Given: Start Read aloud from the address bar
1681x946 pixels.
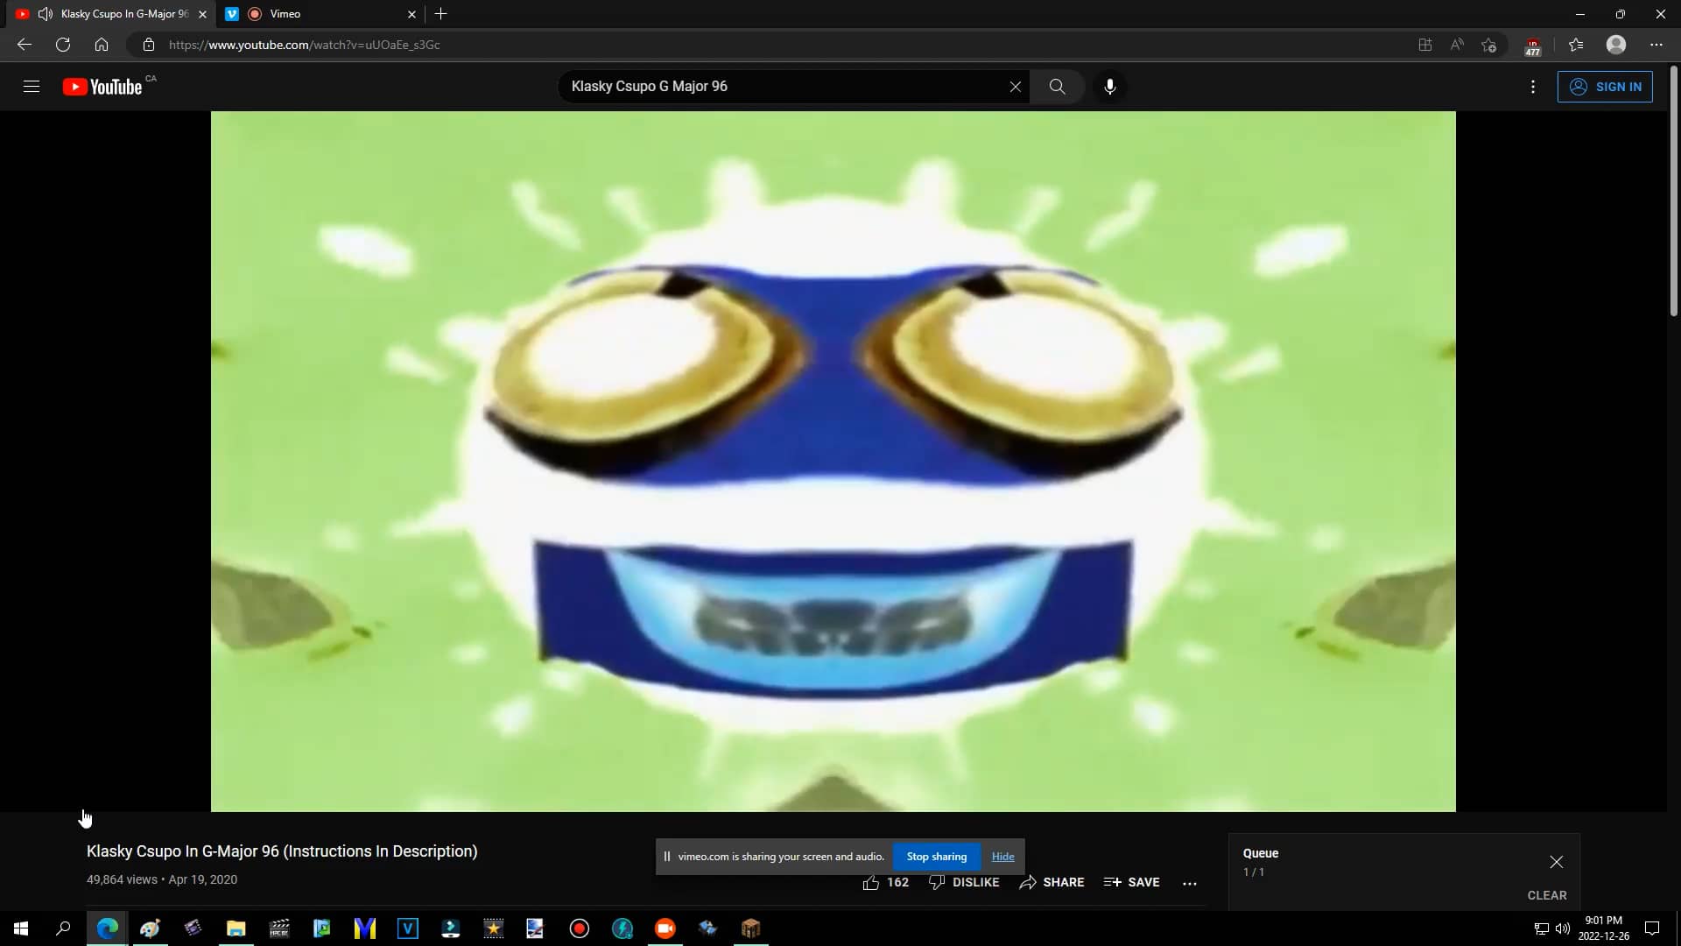Looking at the screenshot, I should pyautogui.click(x=1456, y=45).
